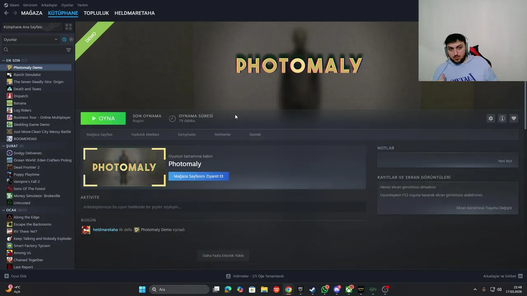Viewport: 527px width, 296px height.
Task: Switch library to grid view icon
Action: coord(68,27)
